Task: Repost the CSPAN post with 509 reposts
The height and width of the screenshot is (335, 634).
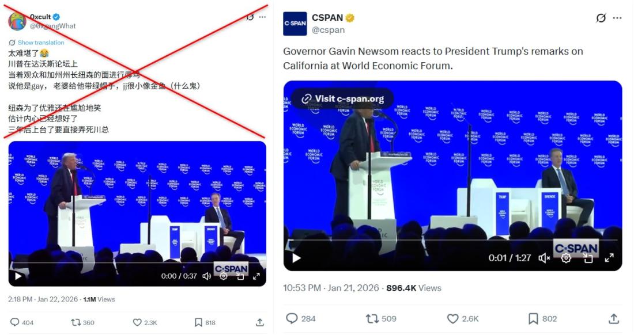Action: pyautogui.click(x=372, y=318)
